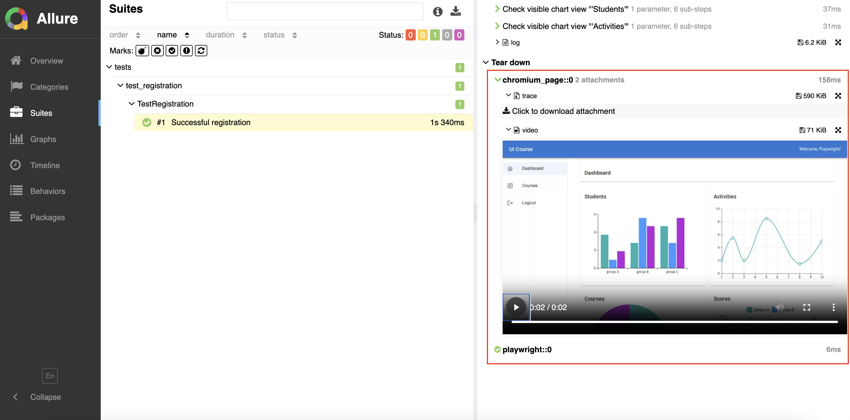Image resolution: width=850 pixels, height=420 pixels.
Task: Collapse the video attachment
Action: click(508, 130)
